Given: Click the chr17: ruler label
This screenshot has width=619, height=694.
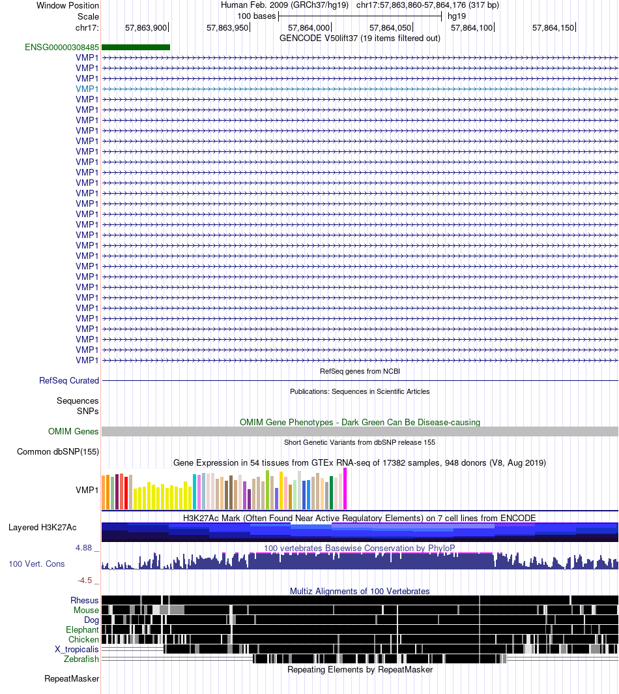Looking at the screenshot, I should (x=87, y=28).
